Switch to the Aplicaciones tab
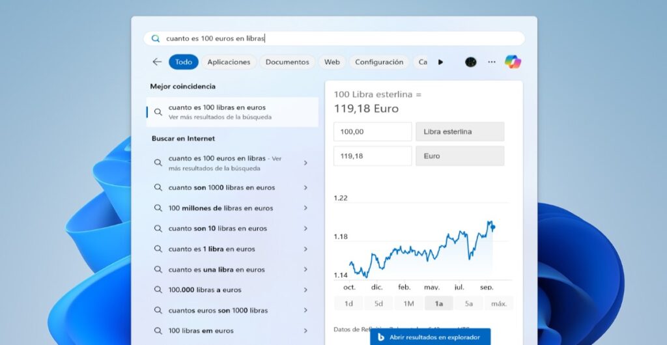Viewport: 667px width, 345px height. [229, 62]
